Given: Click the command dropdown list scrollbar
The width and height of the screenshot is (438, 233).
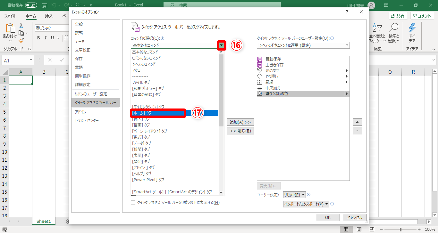Looking at the screenshot, I should (221, 90).
